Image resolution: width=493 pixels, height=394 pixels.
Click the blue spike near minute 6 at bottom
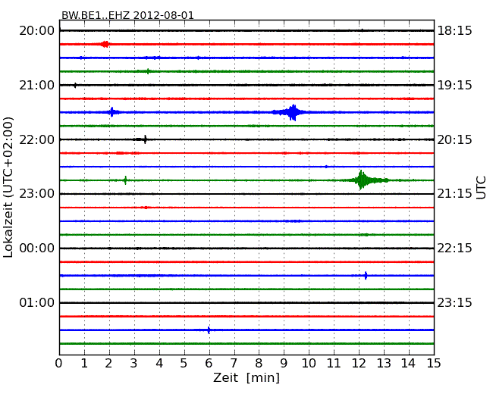[209, 330]
